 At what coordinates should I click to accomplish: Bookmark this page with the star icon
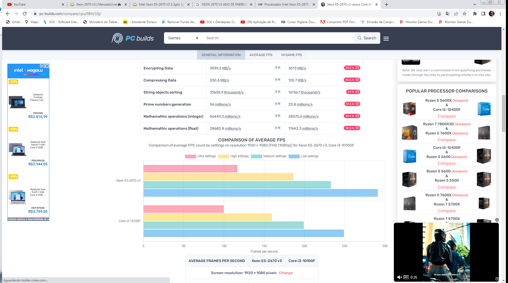click(x=464, y=14)
